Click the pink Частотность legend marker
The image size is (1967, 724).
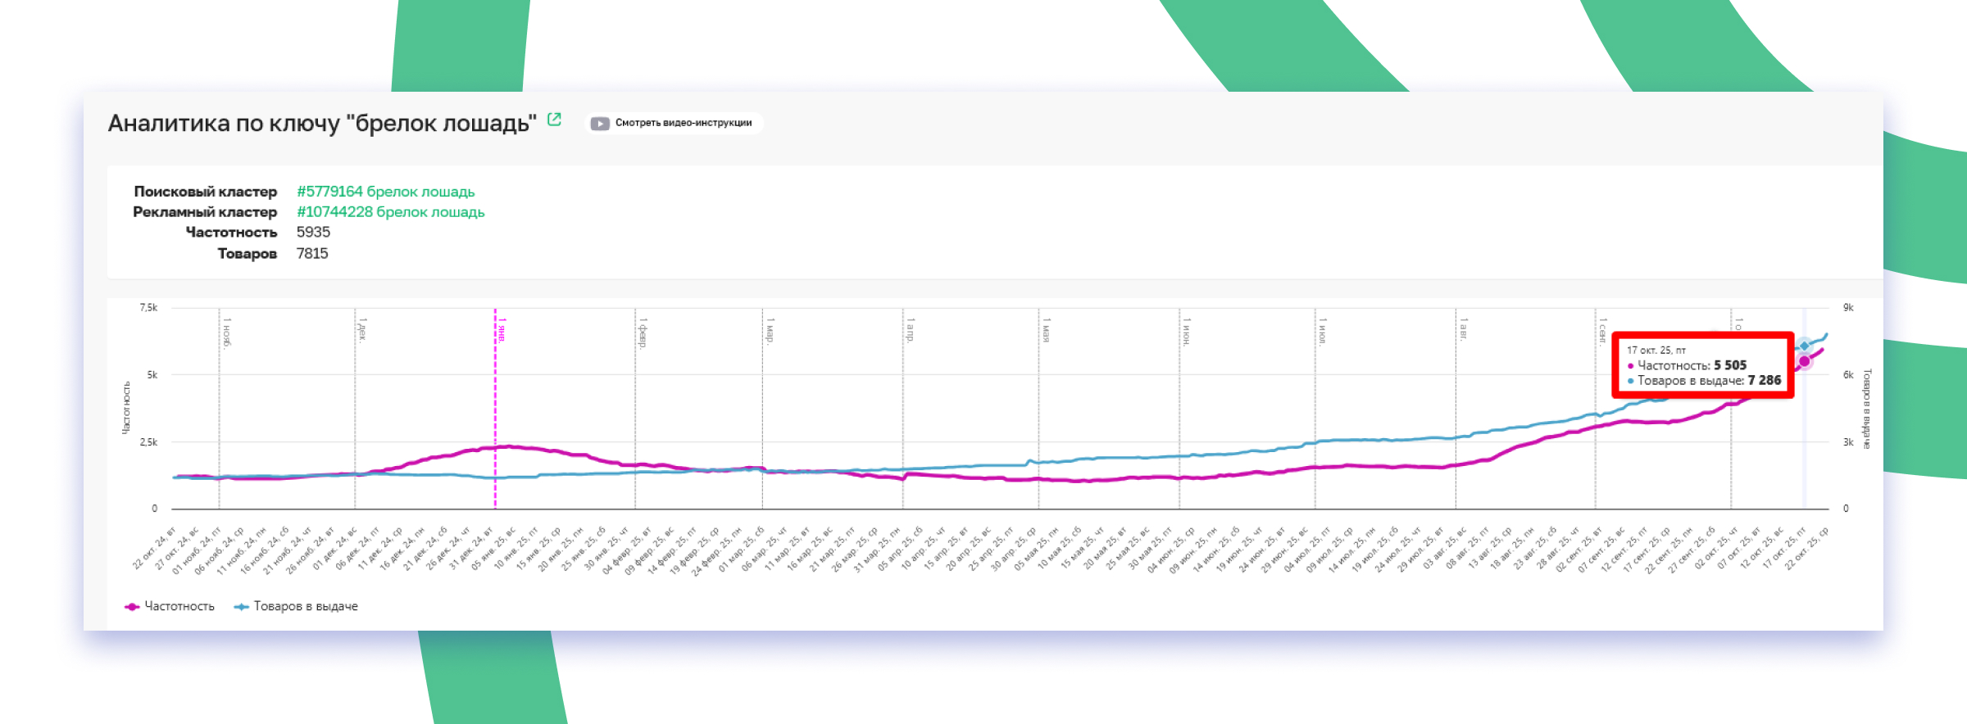point(131,607)
